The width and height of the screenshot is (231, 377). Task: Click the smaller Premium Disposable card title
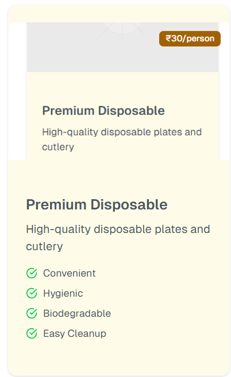[x=103, y=111]
